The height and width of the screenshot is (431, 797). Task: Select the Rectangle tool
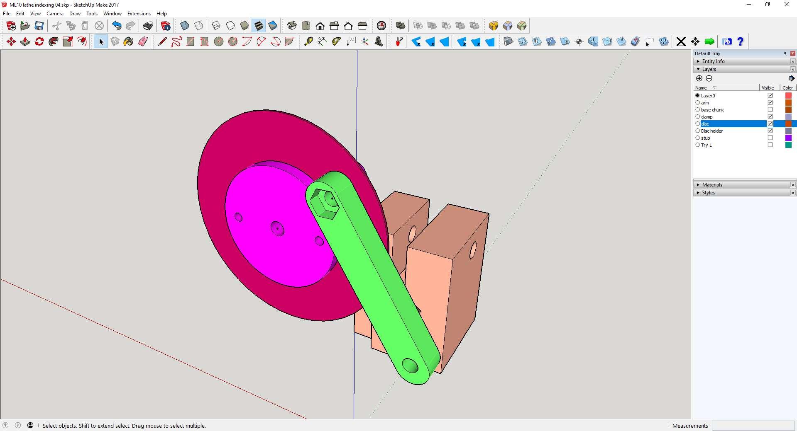191,41
